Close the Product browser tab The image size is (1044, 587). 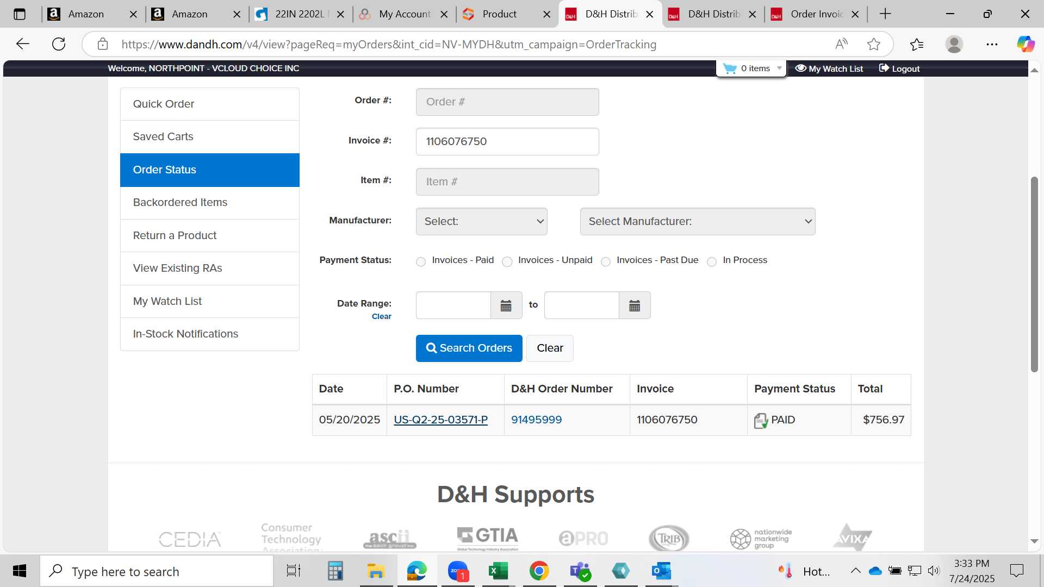[546, 15]
